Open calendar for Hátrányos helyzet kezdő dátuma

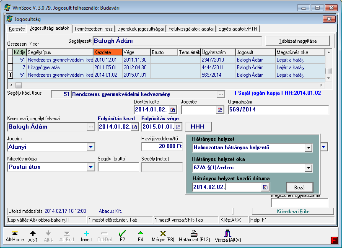pos(265,187)
